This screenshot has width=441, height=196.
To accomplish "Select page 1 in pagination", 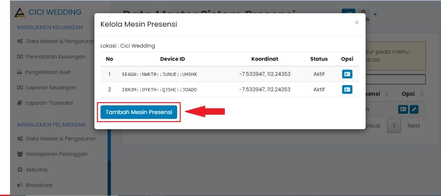I will (394, 126).
